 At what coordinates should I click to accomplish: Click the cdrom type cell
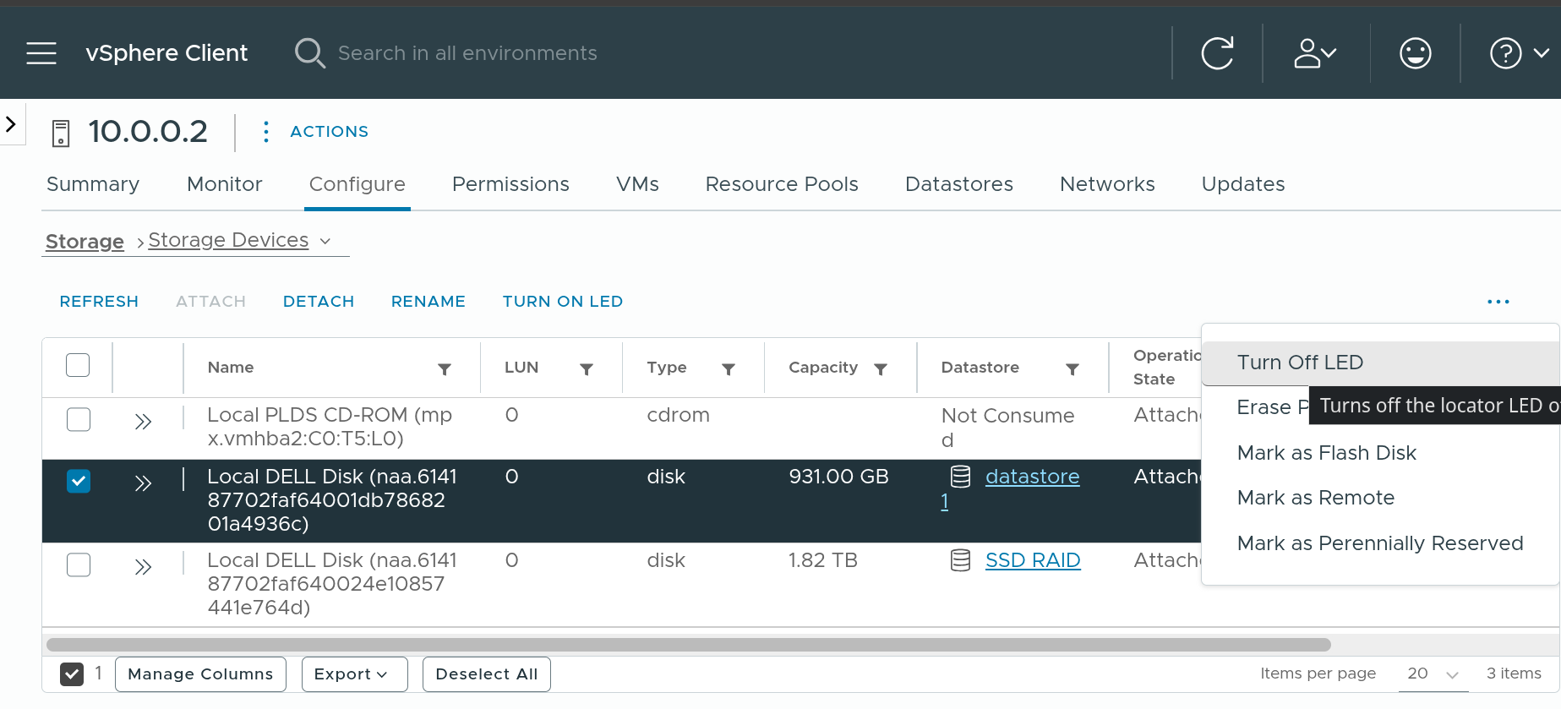click(678, 415)
